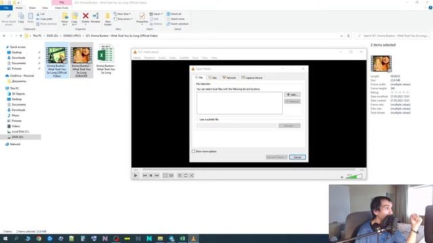
Task: Open the Video Tools ribbon tab
Action: 62,7
